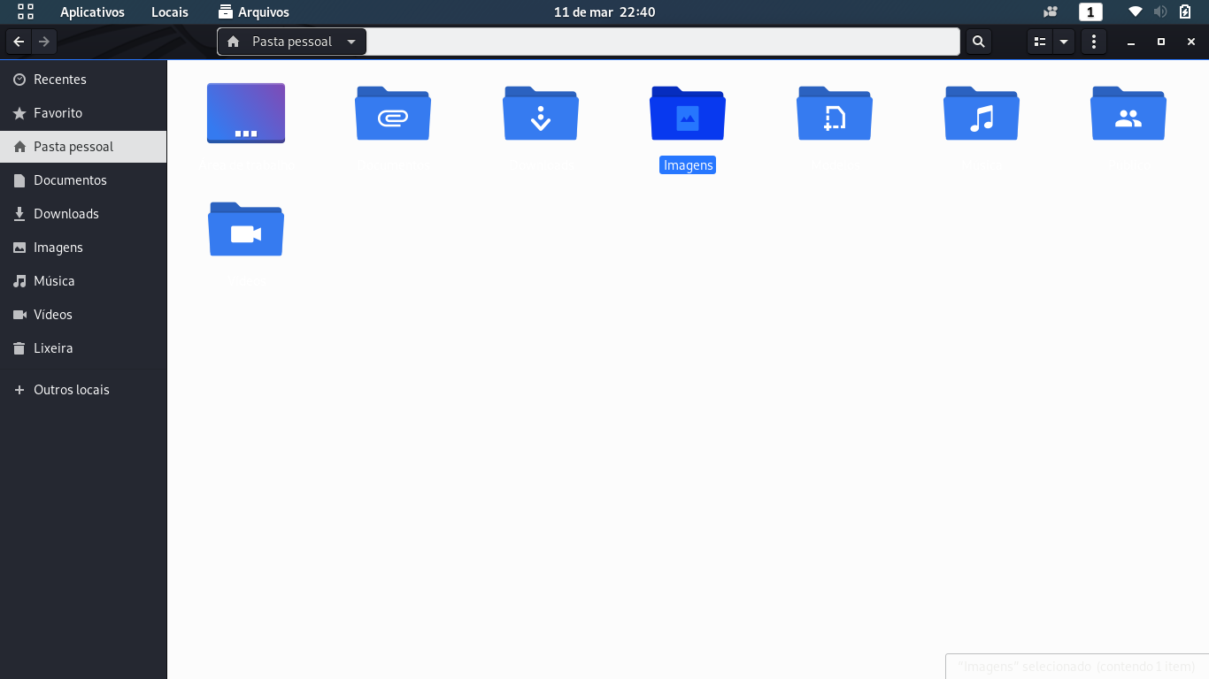Select the video camera folder

click(246, 229)
